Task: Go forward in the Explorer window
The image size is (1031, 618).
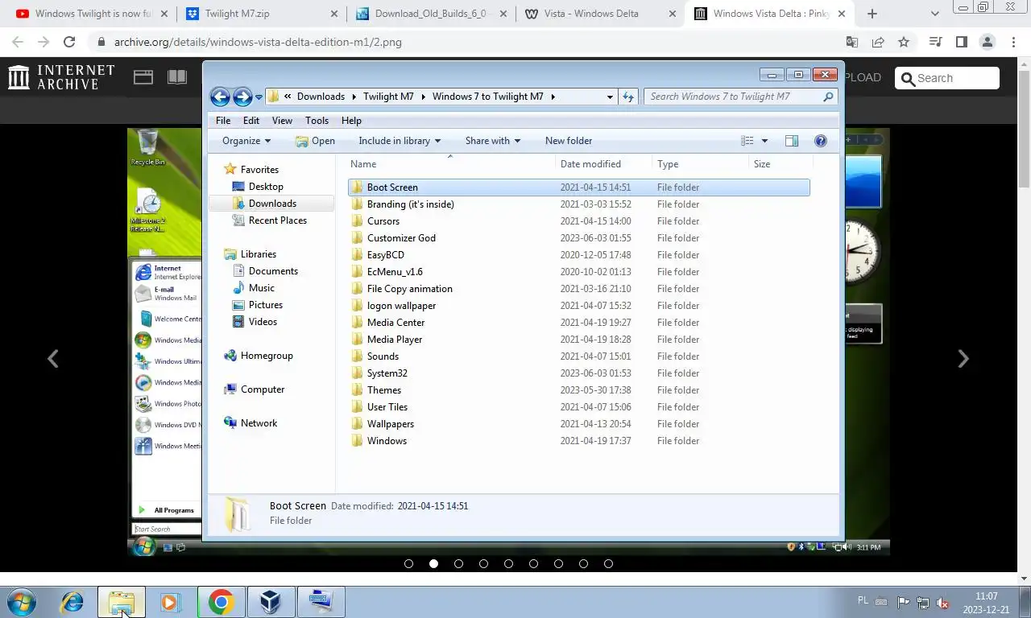Action: click(242, 97)
